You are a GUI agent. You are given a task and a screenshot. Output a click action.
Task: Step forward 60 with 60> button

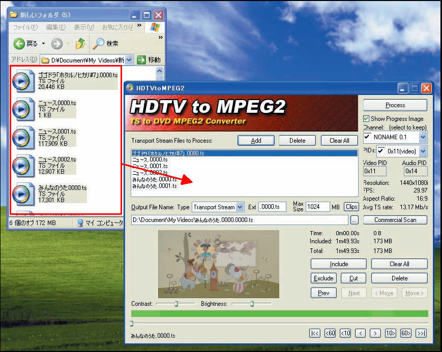click(x=406, y=333)
